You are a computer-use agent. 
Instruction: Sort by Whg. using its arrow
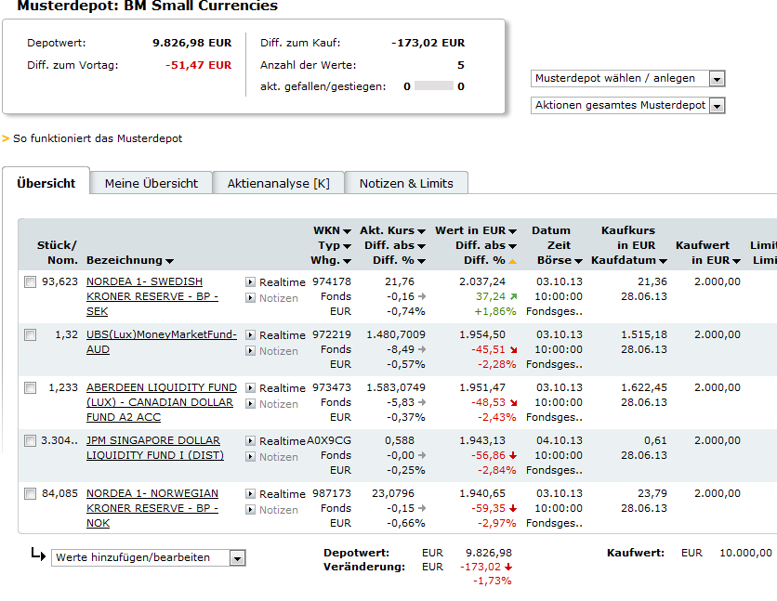347,261
